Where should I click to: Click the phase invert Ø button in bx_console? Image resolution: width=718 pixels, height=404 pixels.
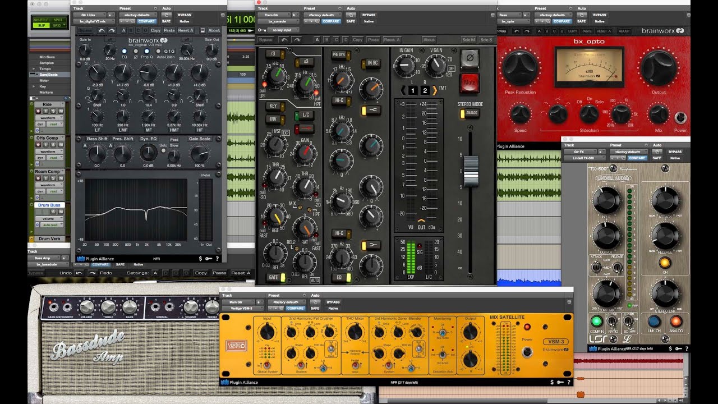coord(470,58)
